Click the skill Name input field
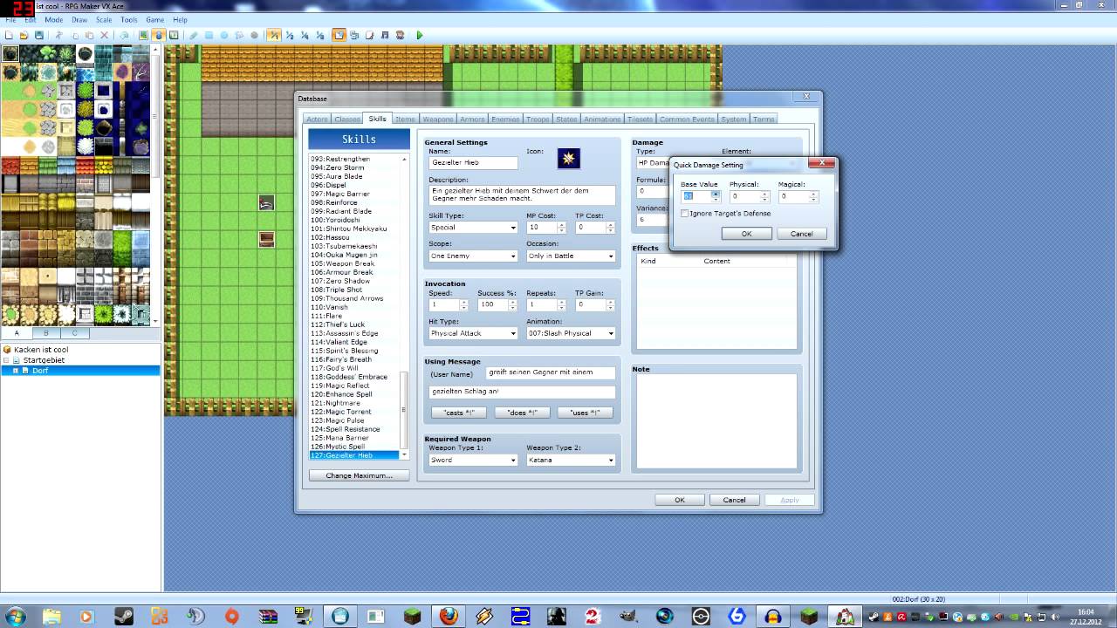Viewport: 1117px width, 628px height. (473, 162)
